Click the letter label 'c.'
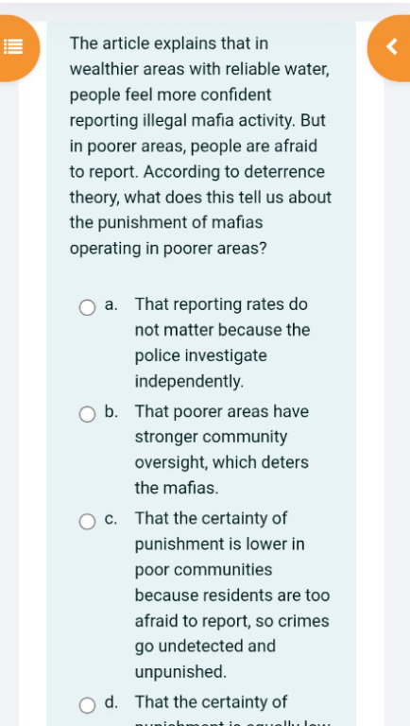 click(x=111, y=519)
